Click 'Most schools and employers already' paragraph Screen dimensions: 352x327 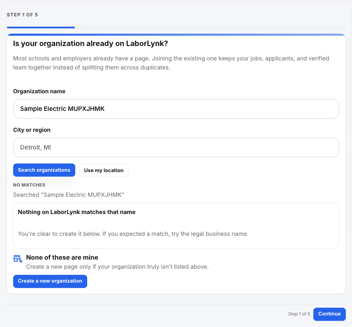tap(171, 63)
